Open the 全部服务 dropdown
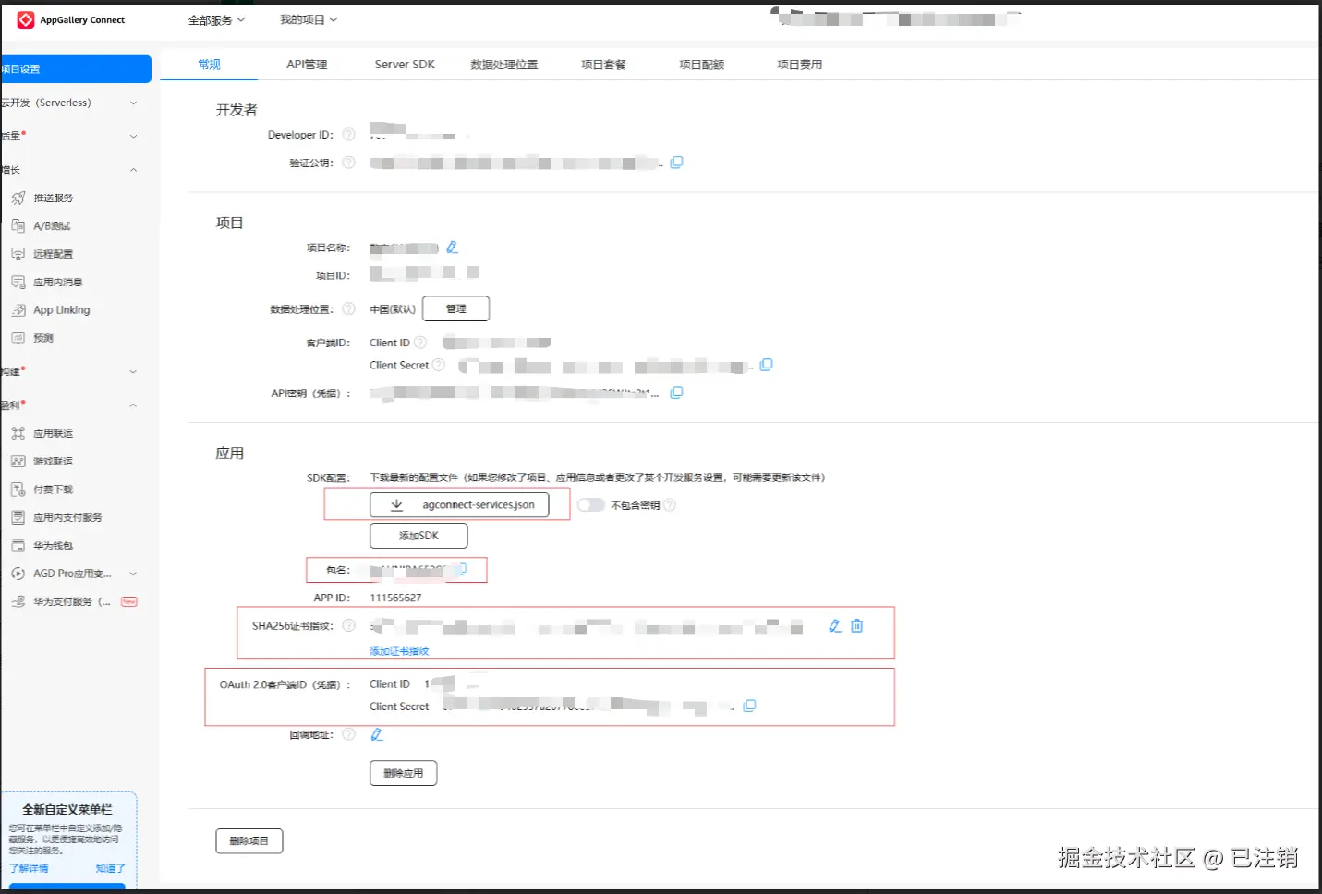1322x894 pixels. (x=217, y=19)
